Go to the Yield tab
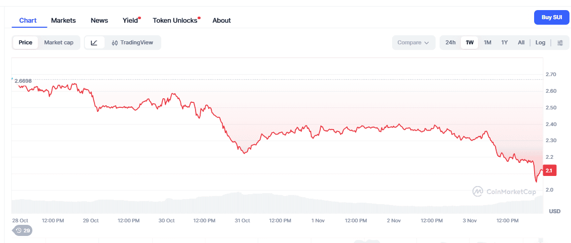The width and height of the screenshot is (571, 243). [130, 21]
